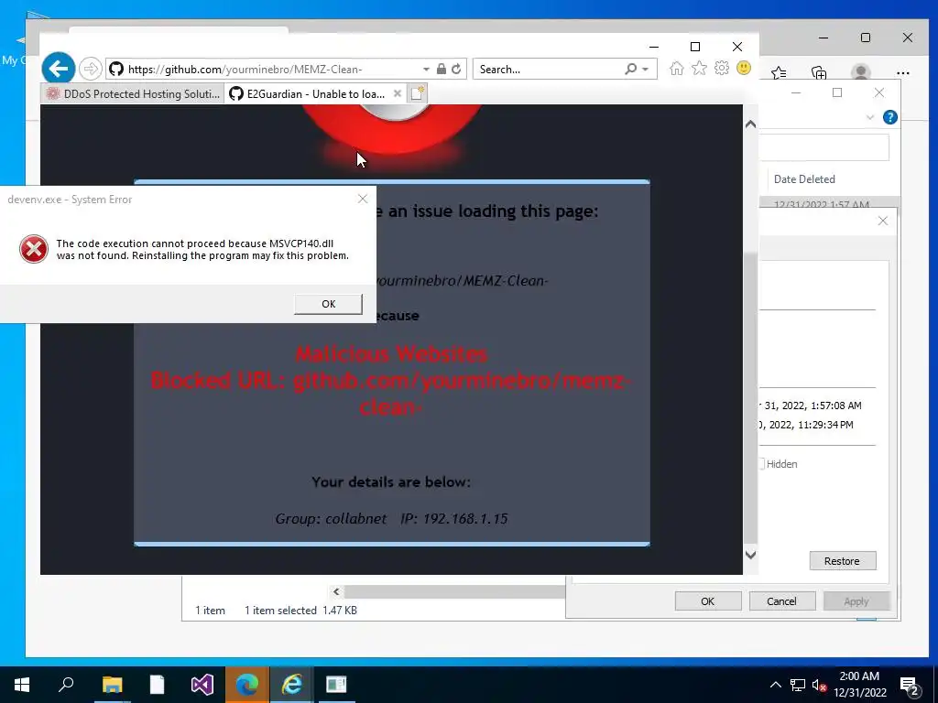The height and width of the screenshot is (703, 938).
Task: Click the Search... input box
Action: point(548,70)
